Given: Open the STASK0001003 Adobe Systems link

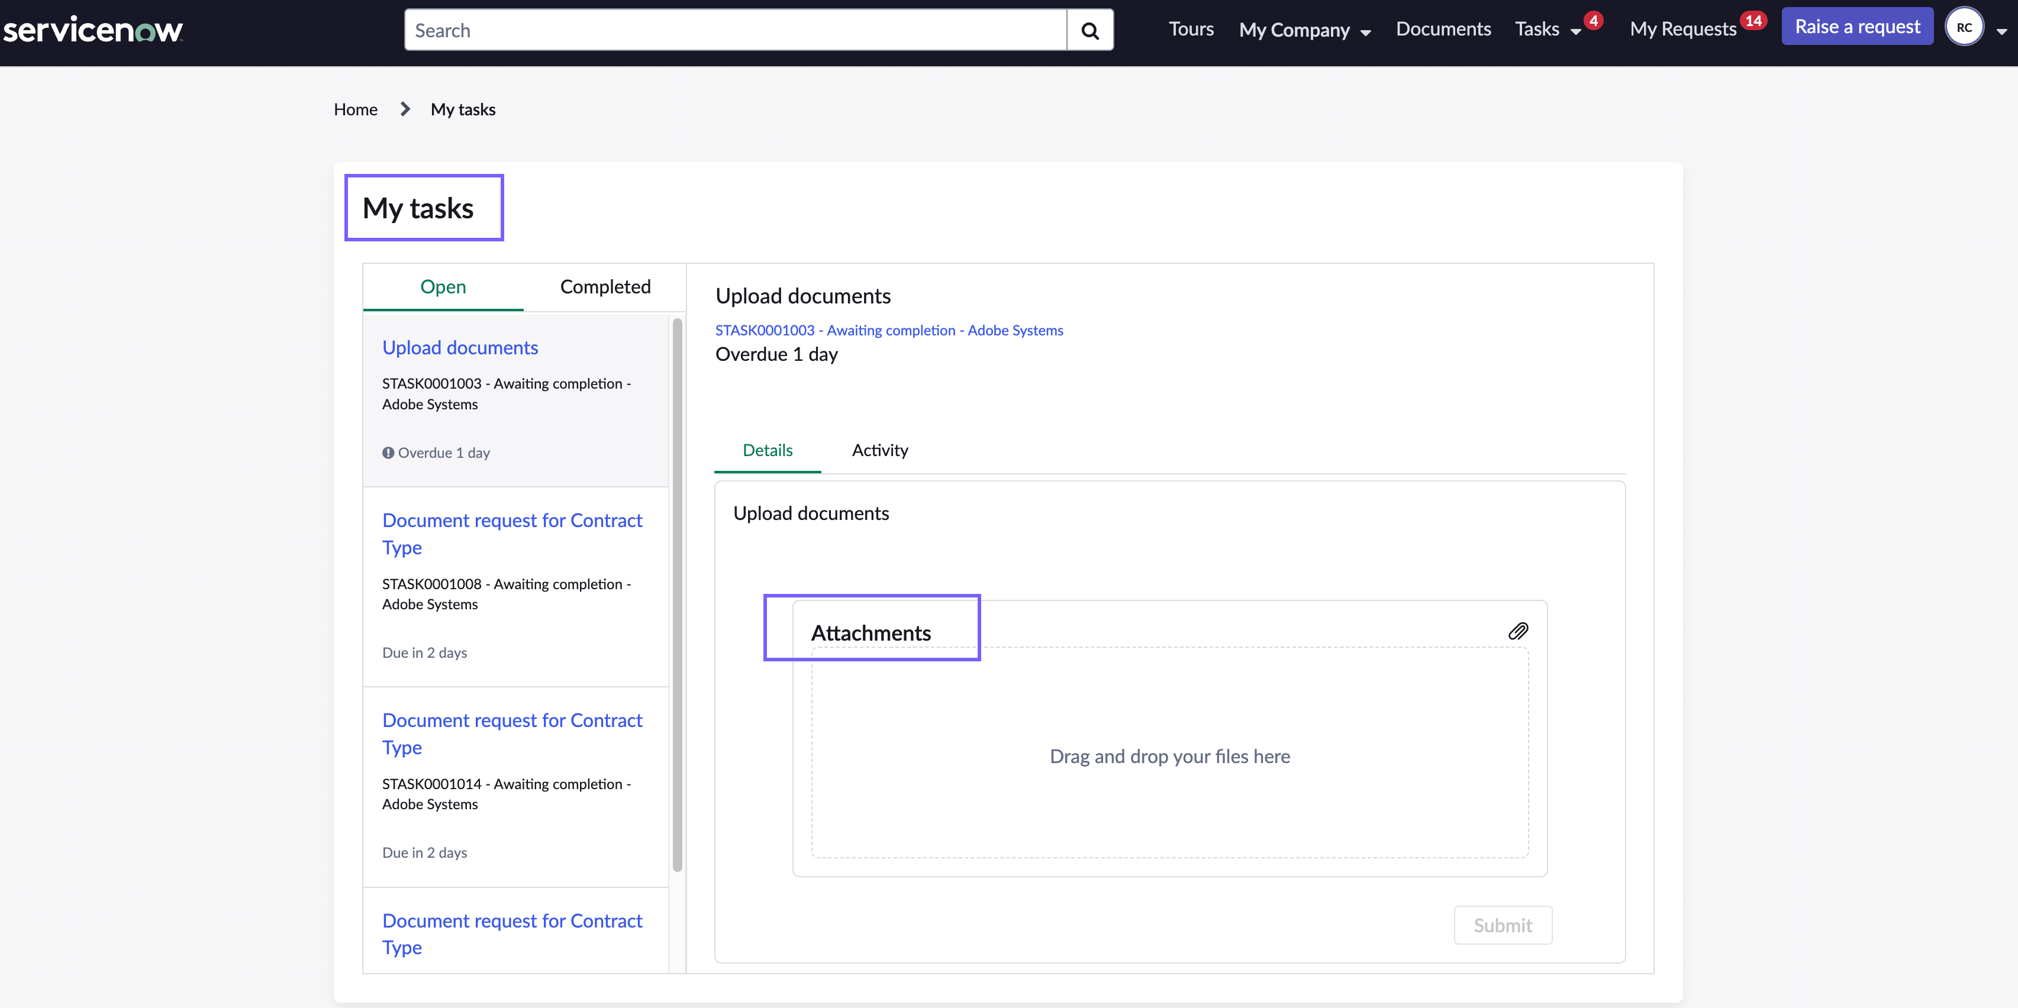Looking at the screenshot, I should coord(889,331).
